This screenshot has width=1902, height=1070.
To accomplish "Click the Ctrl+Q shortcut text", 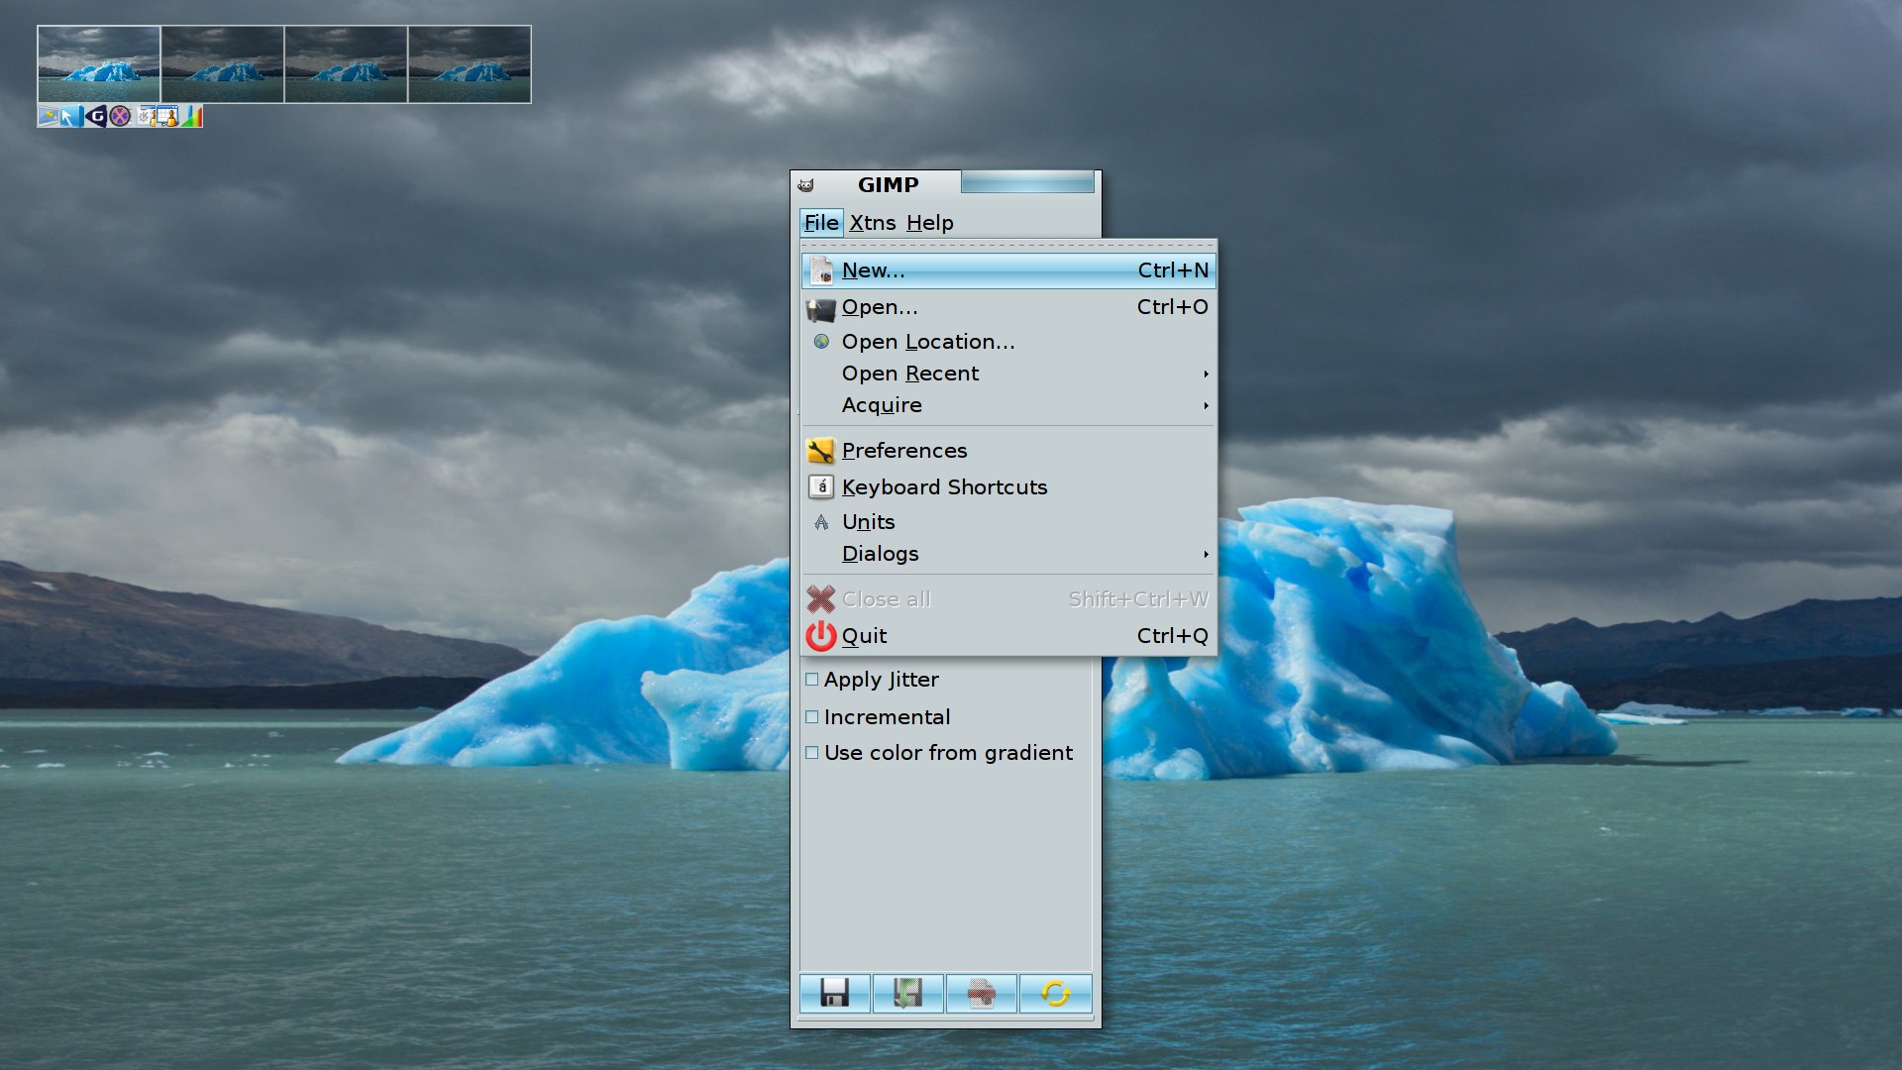I will pyautogui.click(x=1173, y=636).
